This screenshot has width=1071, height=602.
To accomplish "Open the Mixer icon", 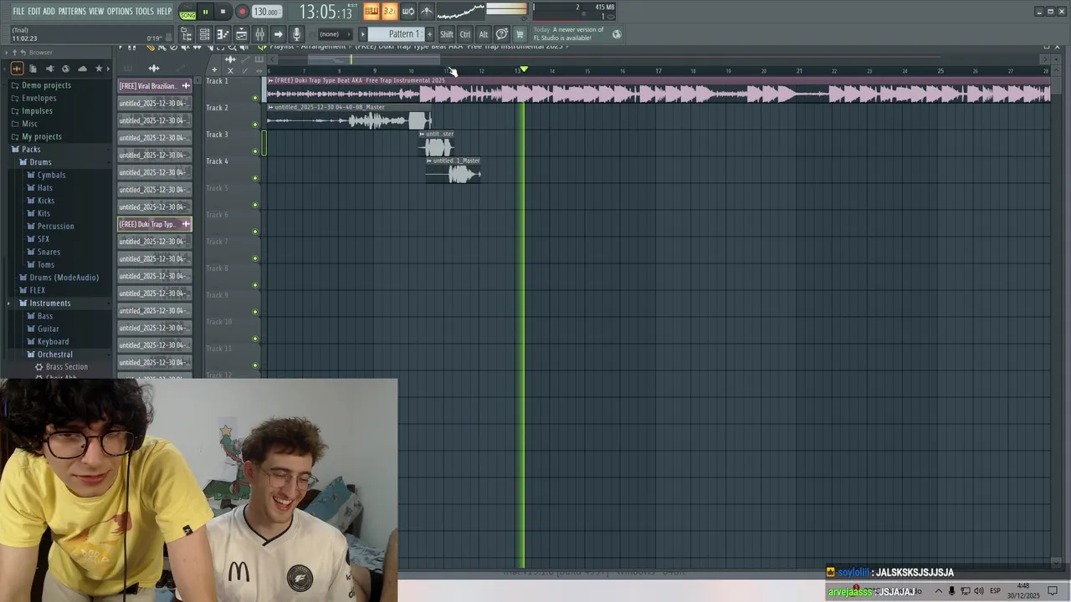I will click(x=259, y=34).
